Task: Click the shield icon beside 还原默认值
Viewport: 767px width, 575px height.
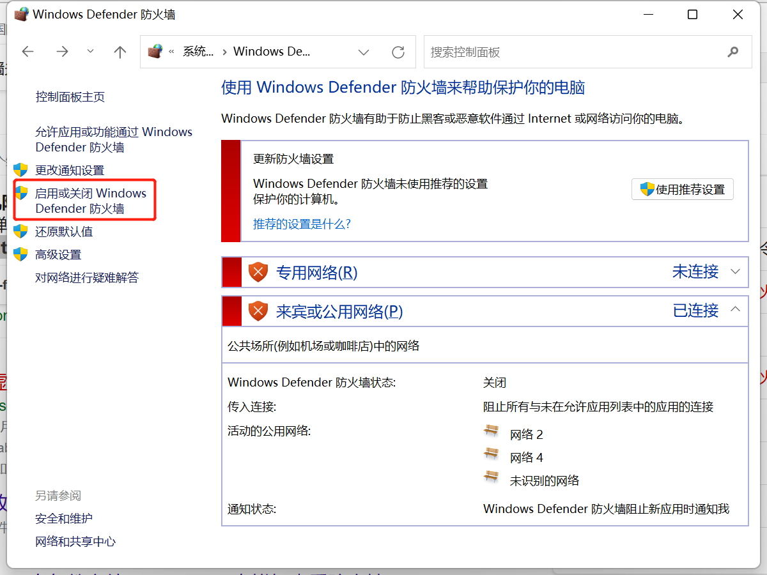Action: (x=21, y=231)
